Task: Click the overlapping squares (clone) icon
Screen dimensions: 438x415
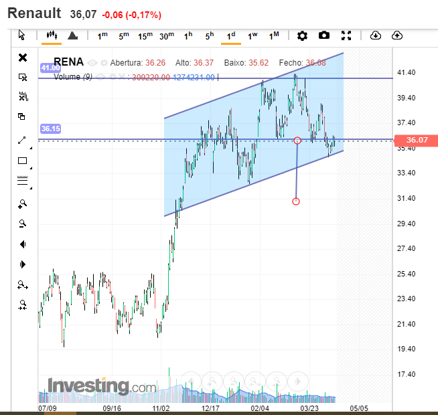Action: coord(21,116)
